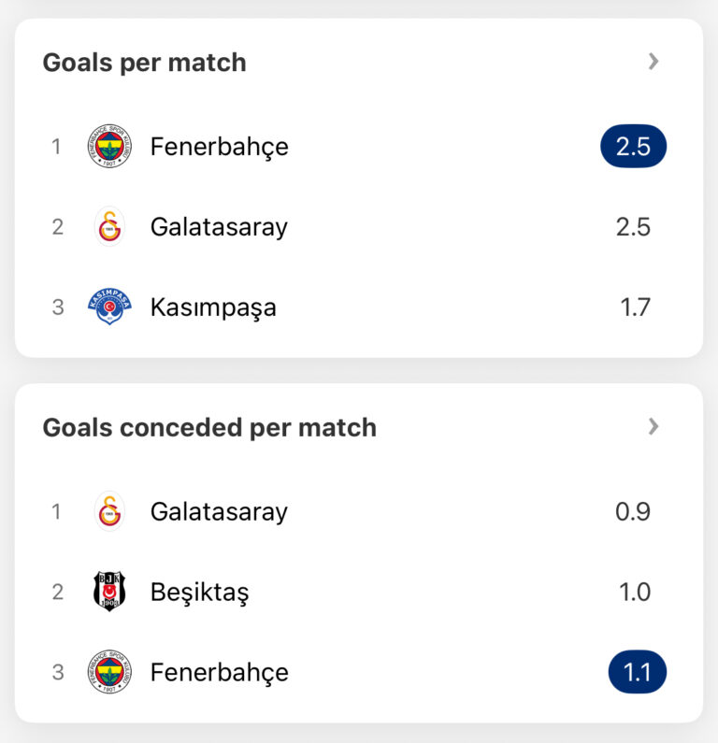Viewport: 718px width, 743px height.
Task: Click the Kasımpaşa club crest
Action: pos(109,307)
